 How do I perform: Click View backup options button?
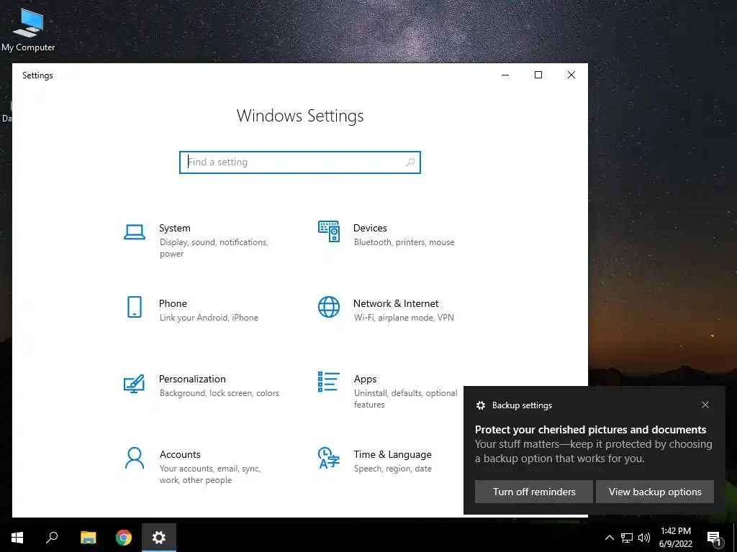click(x=655, y=492)
